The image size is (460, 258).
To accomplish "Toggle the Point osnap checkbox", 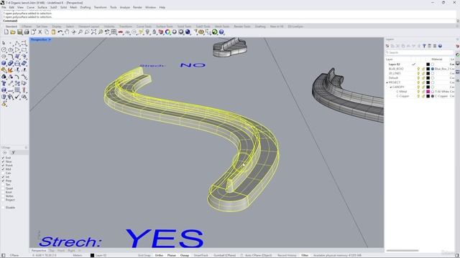I will (x=3, y=166).
